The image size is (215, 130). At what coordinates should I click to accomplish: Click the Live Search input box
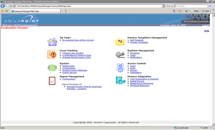tap(191, 6)
